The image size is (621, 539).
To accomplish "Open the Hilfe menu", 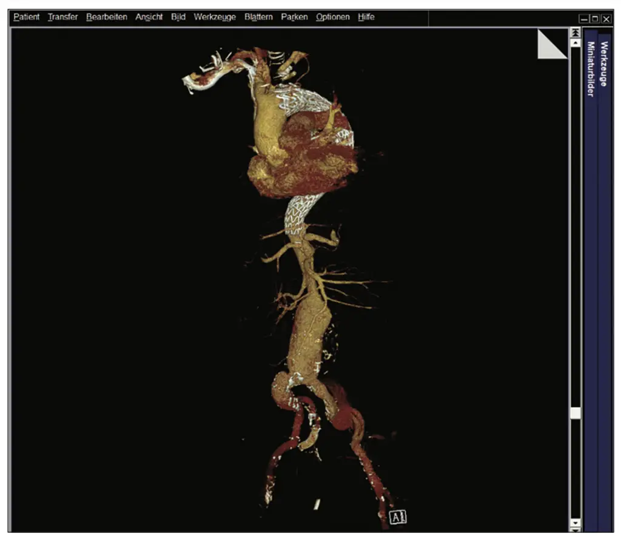I will (366, 17).
